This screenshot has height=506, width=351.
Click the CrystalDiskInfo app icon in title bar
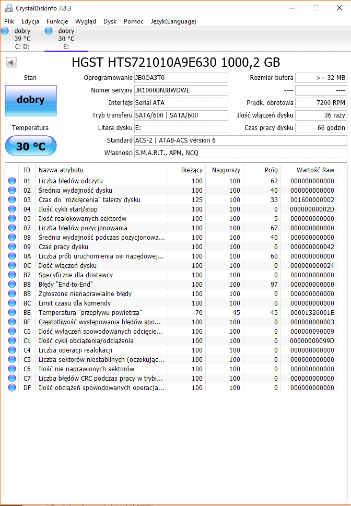[x=9, y=8]
